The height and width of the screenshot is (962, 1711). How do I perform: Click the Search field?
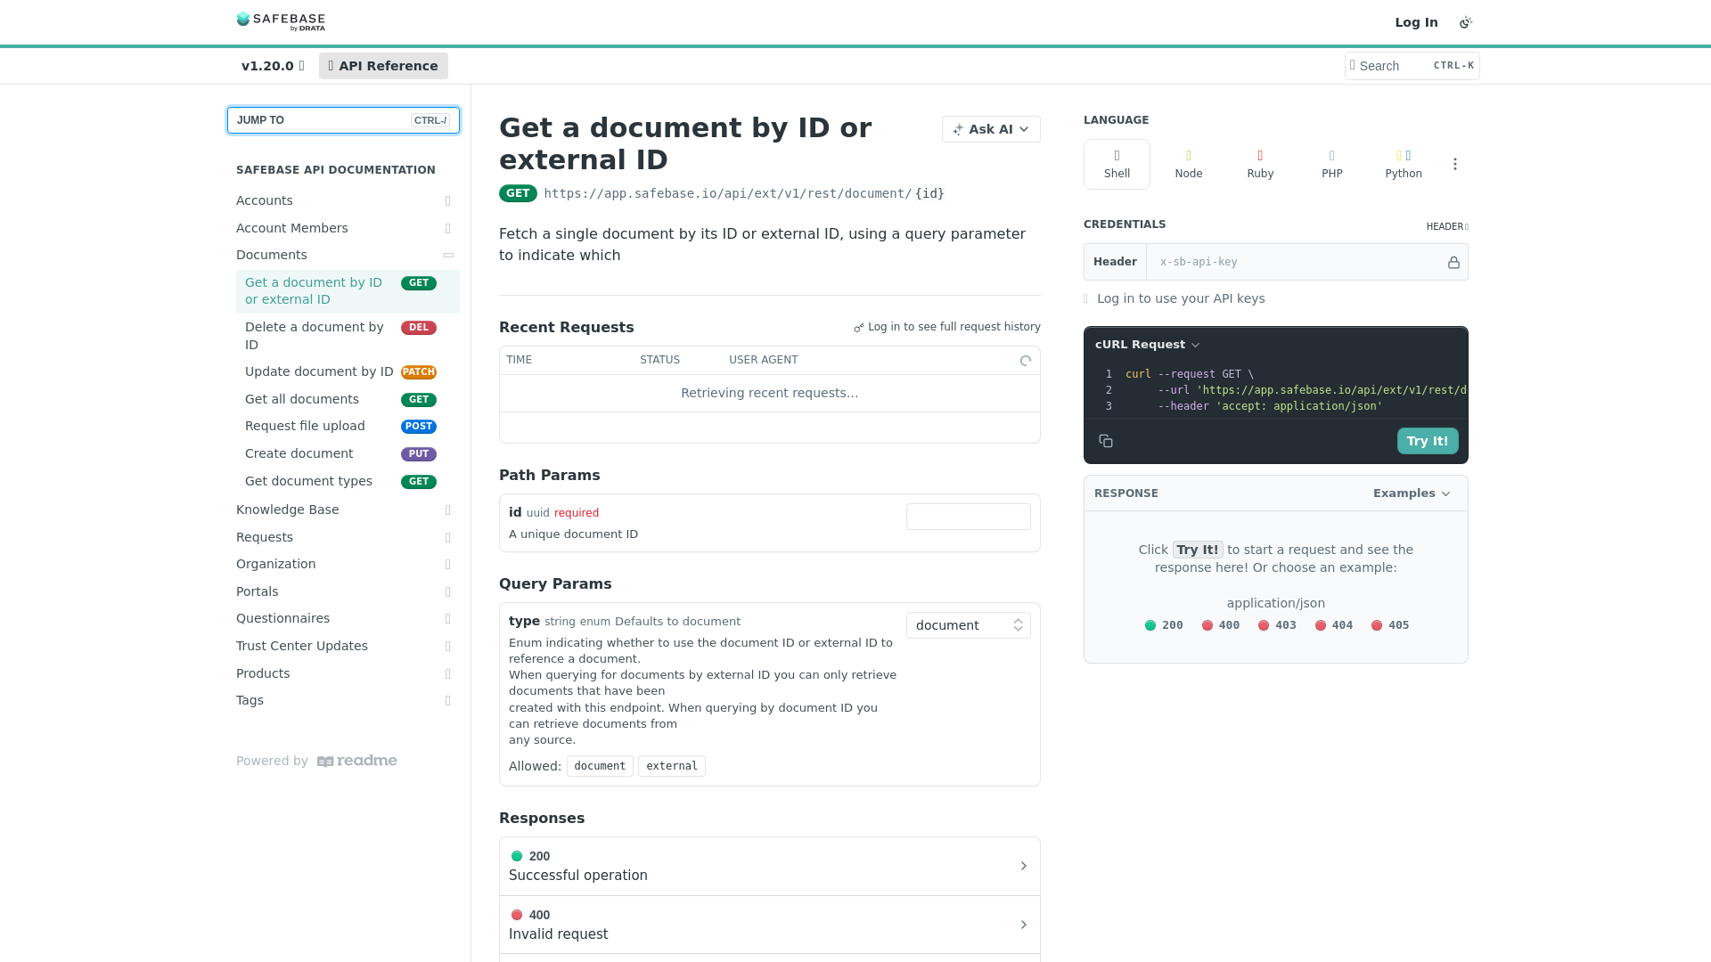tap(1412, 66)
